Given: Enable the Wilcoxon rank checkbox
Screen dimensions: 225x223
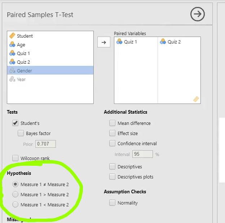Looking at the screenshot, I should (15, 158).
